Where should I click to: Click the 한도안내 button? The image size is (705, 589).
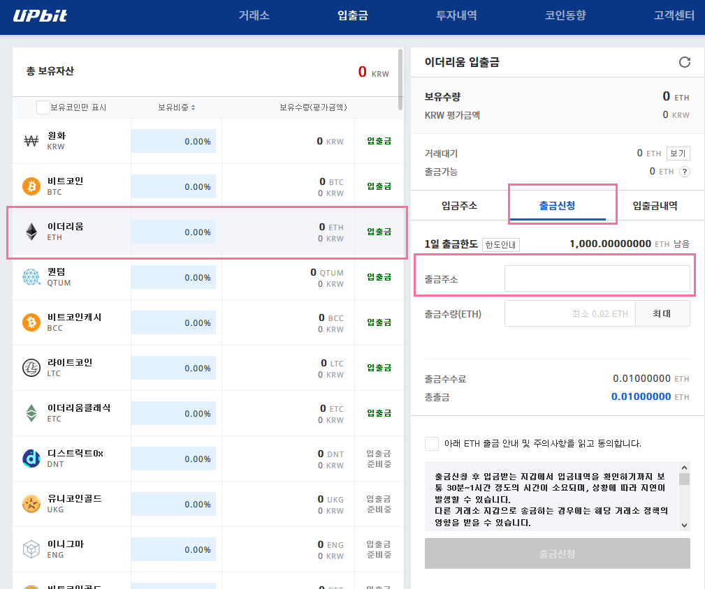click(x=501, y=244)
